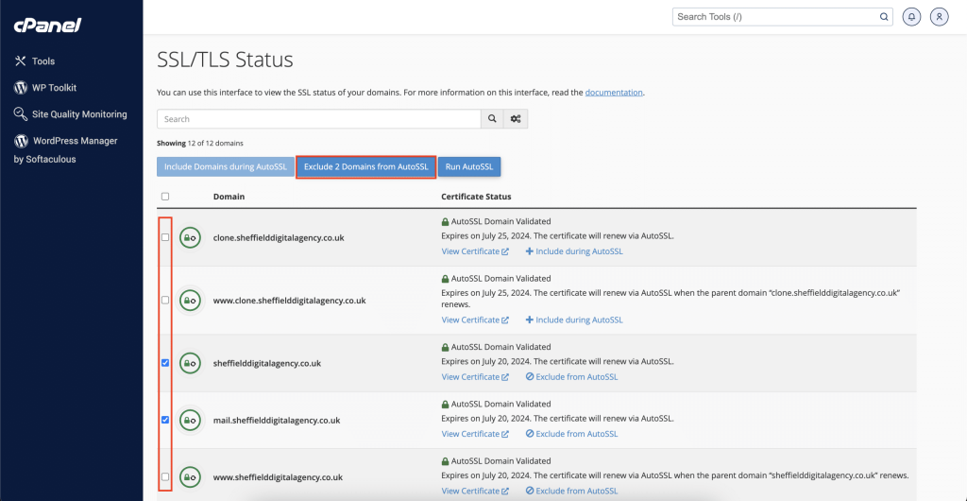Image resolution: width=967 pixels, height=501 pixels.
Task: Click lock icon for www.clone.sheffielddigitalagency.co.uk
Action: (x=191, y=301)
